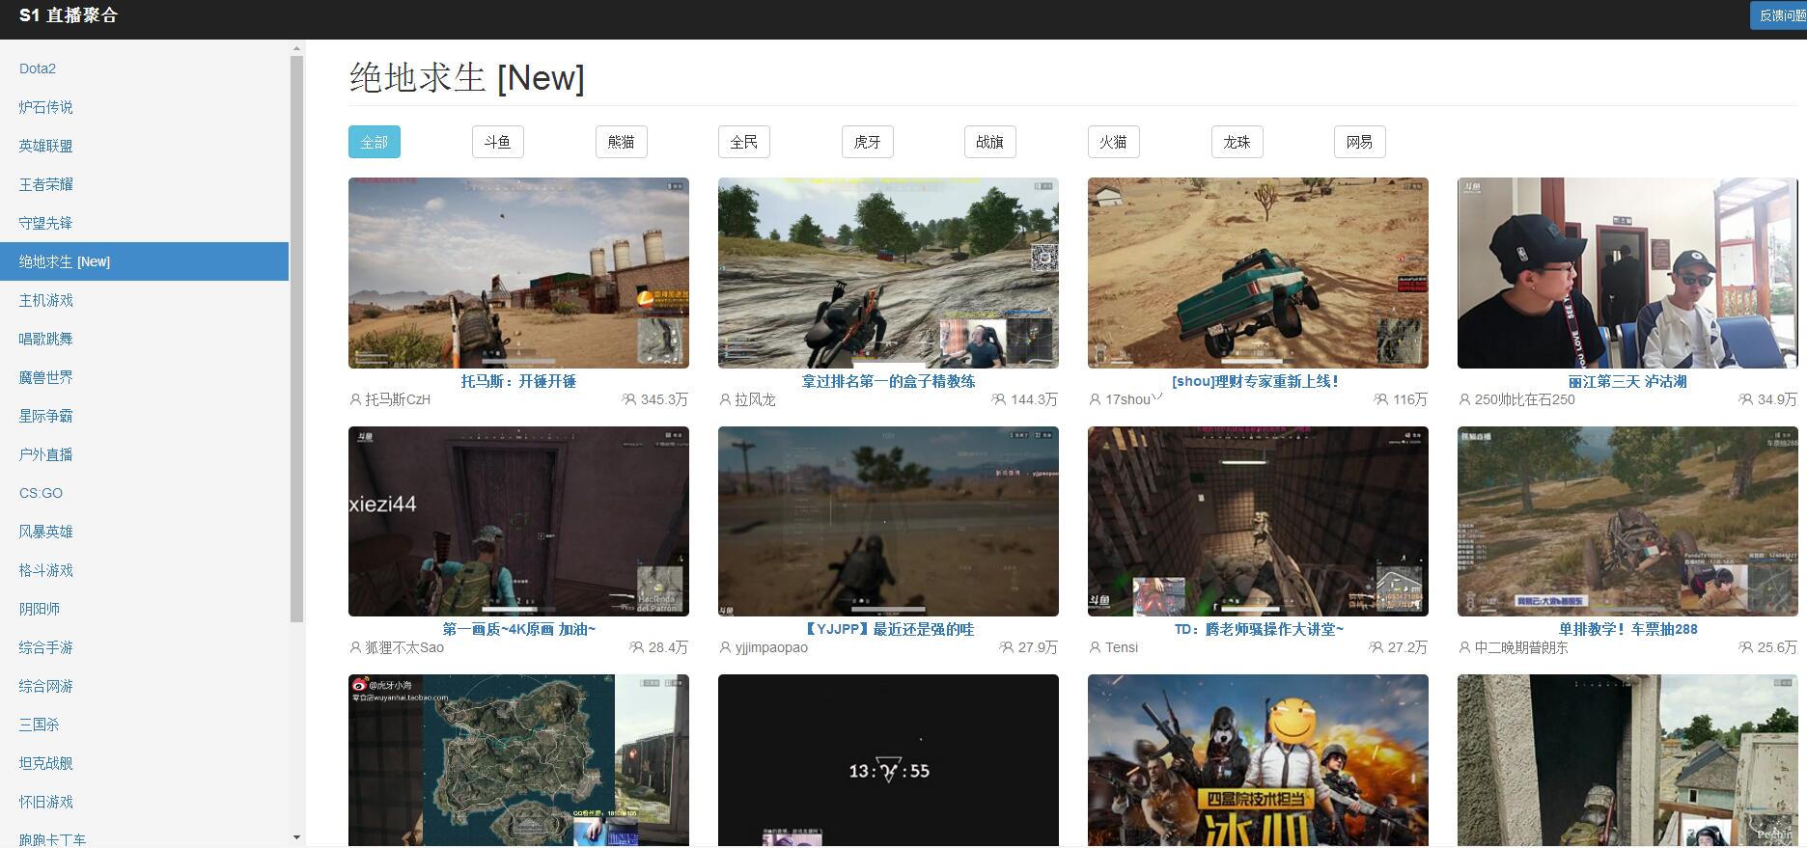The height and width of the screenshot is (848, 1807).
Task: Open Dota2 category in sidebar
Action: 38,68
